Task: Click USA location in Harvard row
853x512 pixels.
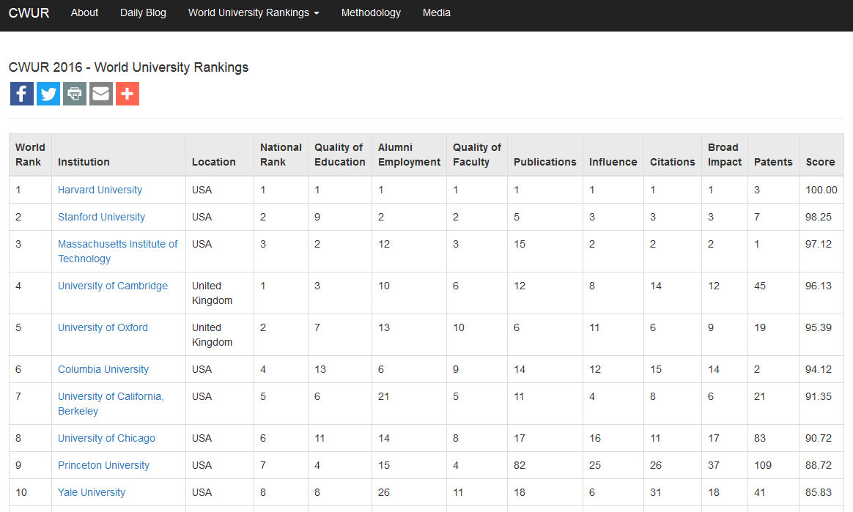Action: (202, 190)
